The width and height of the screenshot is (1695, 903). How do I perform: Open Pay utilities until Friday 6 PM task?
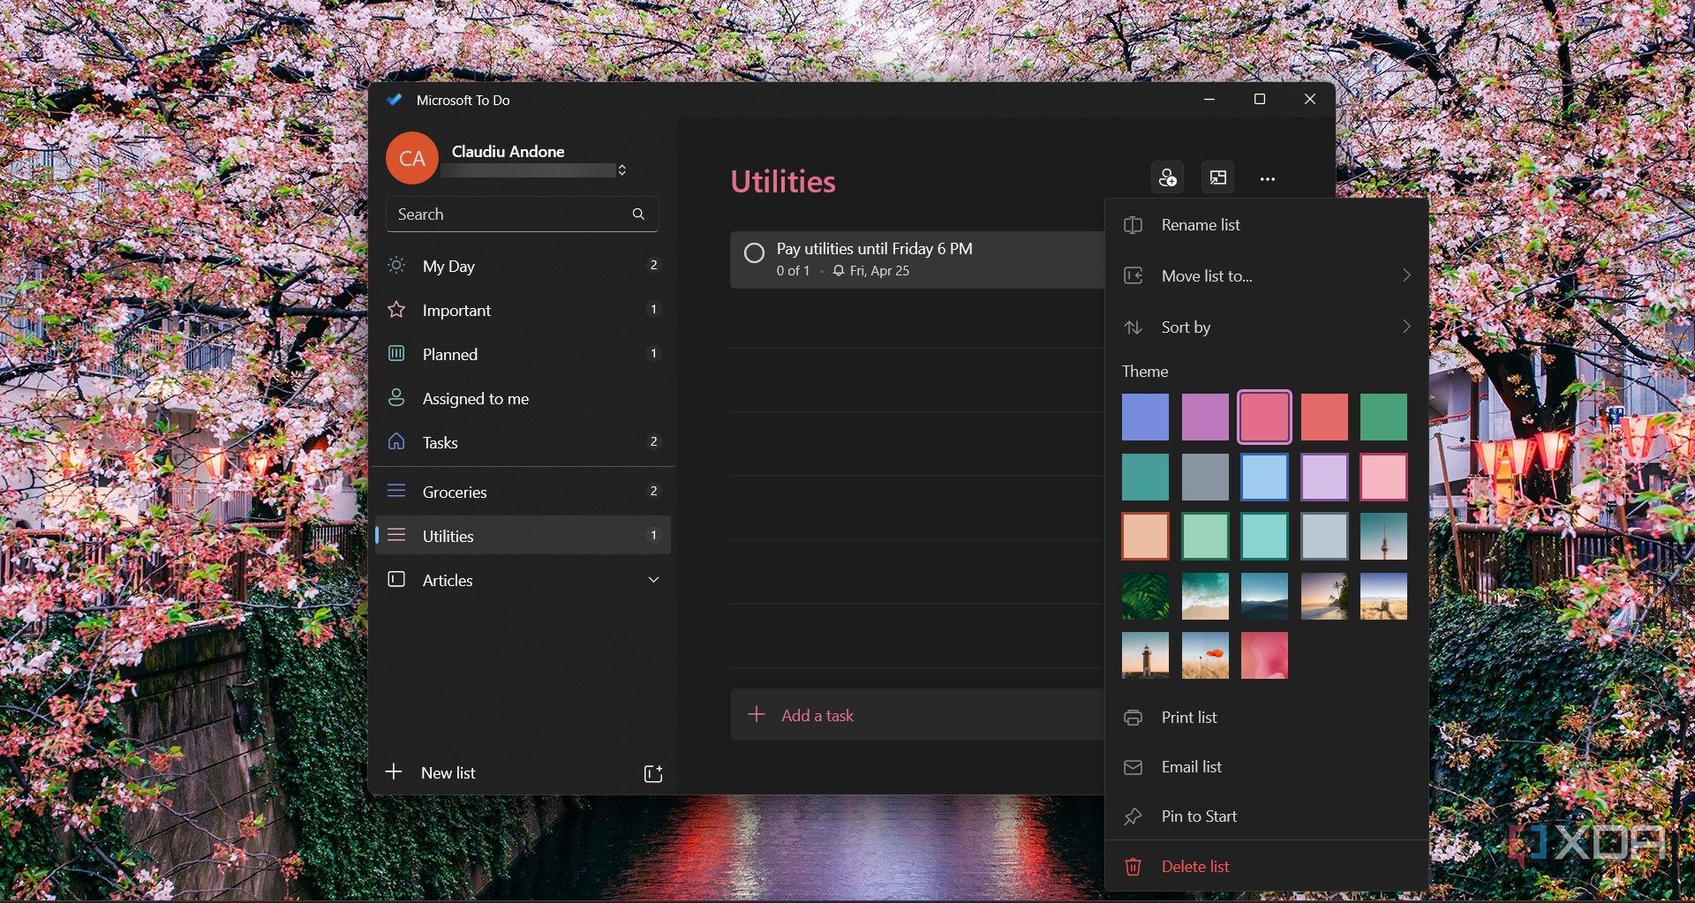918,260
